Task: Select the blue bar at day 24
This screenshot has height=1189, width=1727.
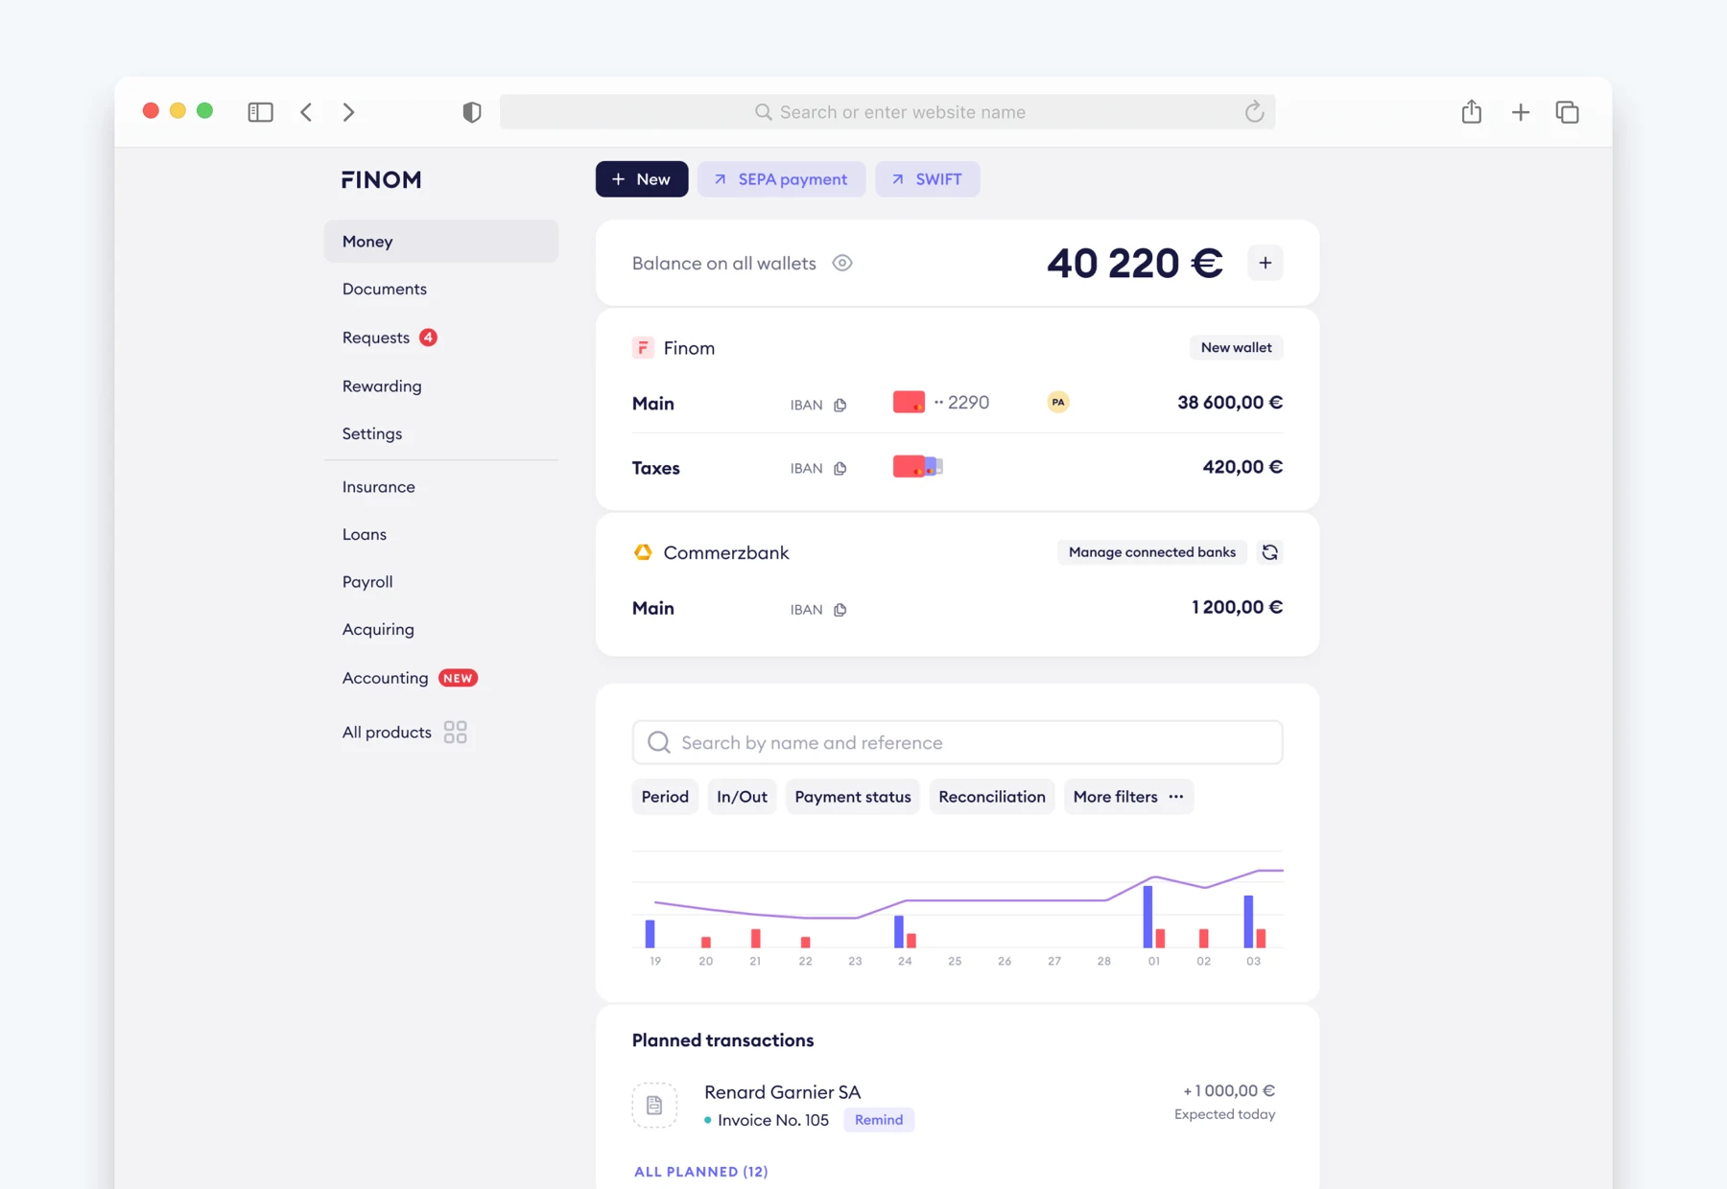Action: (x=899, y=931)
